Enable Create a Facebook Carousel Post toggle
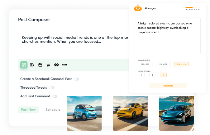This screenshot has height=135, width=210. point(76,79)
